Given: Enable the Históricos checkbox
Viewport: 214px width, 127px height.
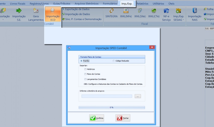Looking at the screenshot, I should [x=85, y=69].
